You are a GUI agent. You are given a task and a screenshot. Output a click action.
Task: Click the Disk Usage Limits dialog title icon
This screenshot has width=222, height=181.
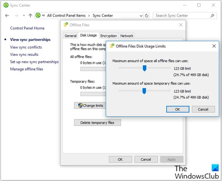(112, 46)
